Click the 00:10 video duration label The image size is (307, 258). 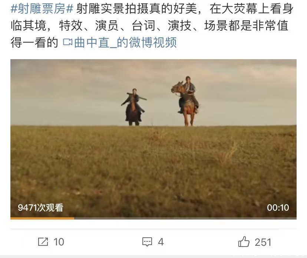pyautogui.click(x=278, y=208)
